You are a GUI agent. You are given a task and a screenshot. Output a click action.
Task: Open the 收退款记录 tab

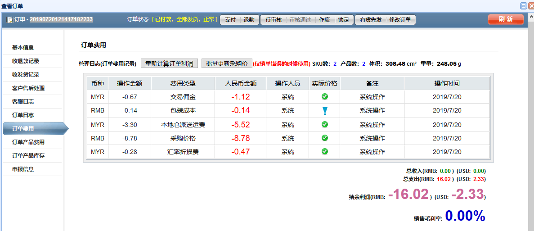click(26, 61)
